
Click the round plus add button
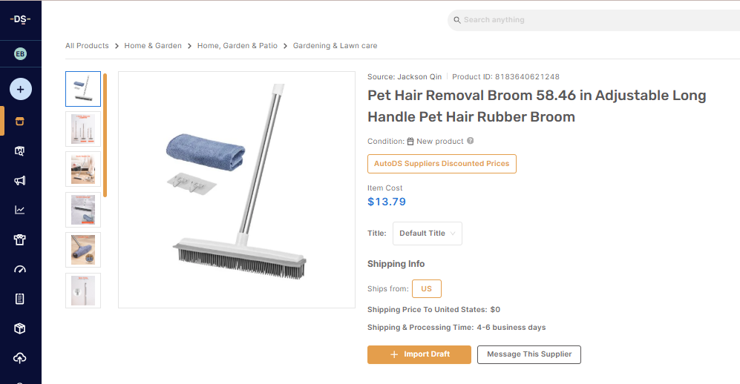click(20, 90)
